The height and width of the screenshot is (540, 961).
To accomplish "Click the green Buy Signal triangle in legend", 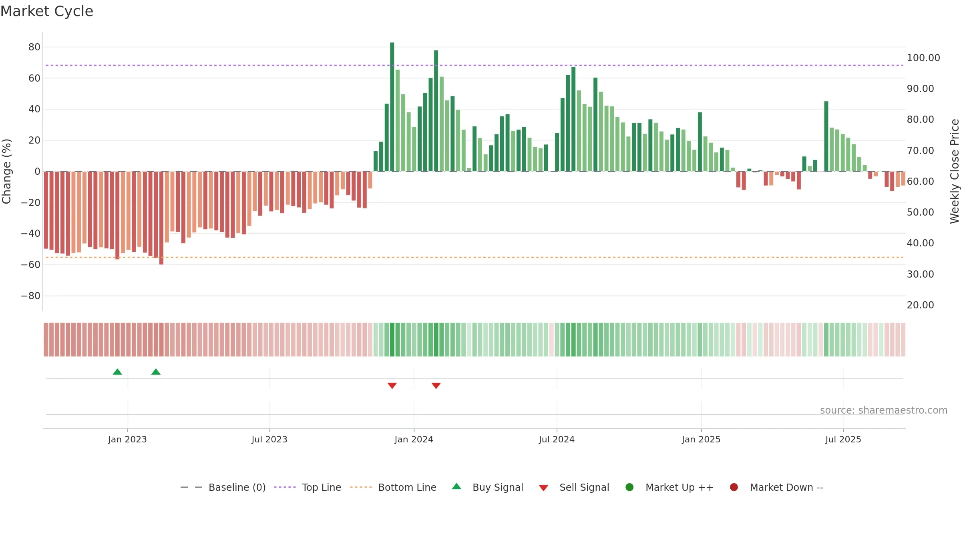I will [x=456, y=486].
